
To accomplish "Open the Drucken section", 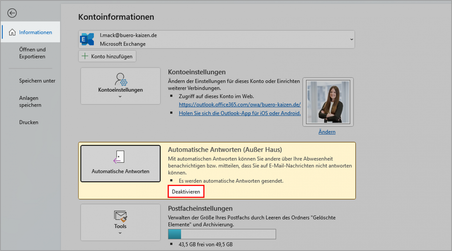I will click(x=29, y=122).
